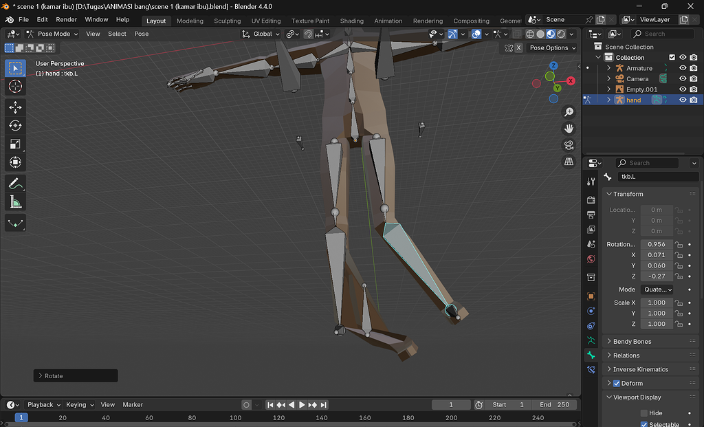The image size is (704, 427).
Task: Open the World properties tab
Action: pos(591,259)
